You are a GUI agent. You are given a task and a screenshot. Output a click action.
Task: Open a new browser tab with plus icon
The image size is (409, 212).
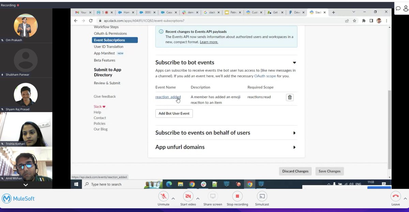tap(333, 12)
